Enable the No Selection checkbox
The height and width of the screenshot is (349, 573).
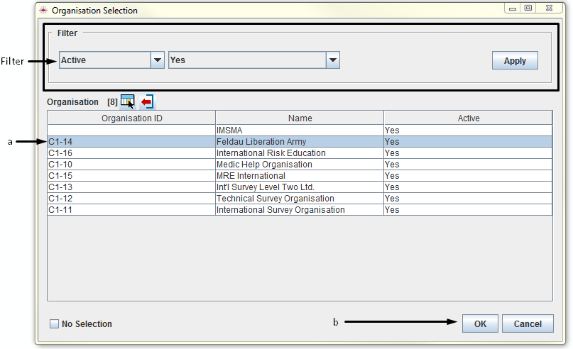55,324
